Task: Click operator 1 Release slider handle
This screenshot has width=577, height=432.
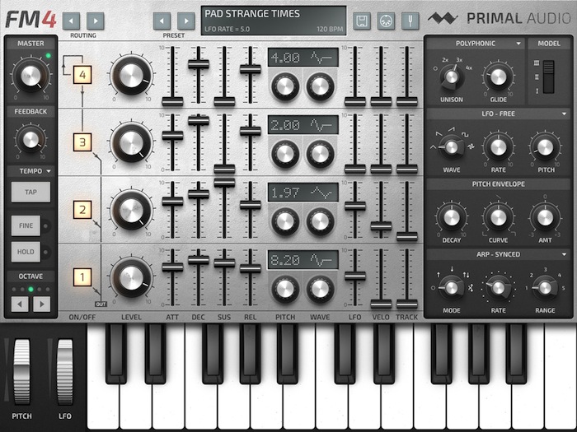Action: coord(251,268)
